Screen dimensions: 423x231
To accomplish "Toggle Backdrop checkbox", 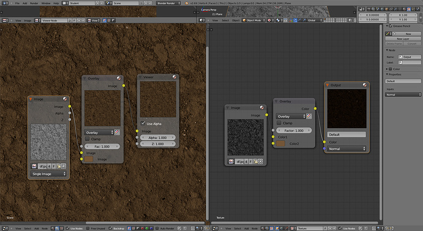I will pos(110,229).
